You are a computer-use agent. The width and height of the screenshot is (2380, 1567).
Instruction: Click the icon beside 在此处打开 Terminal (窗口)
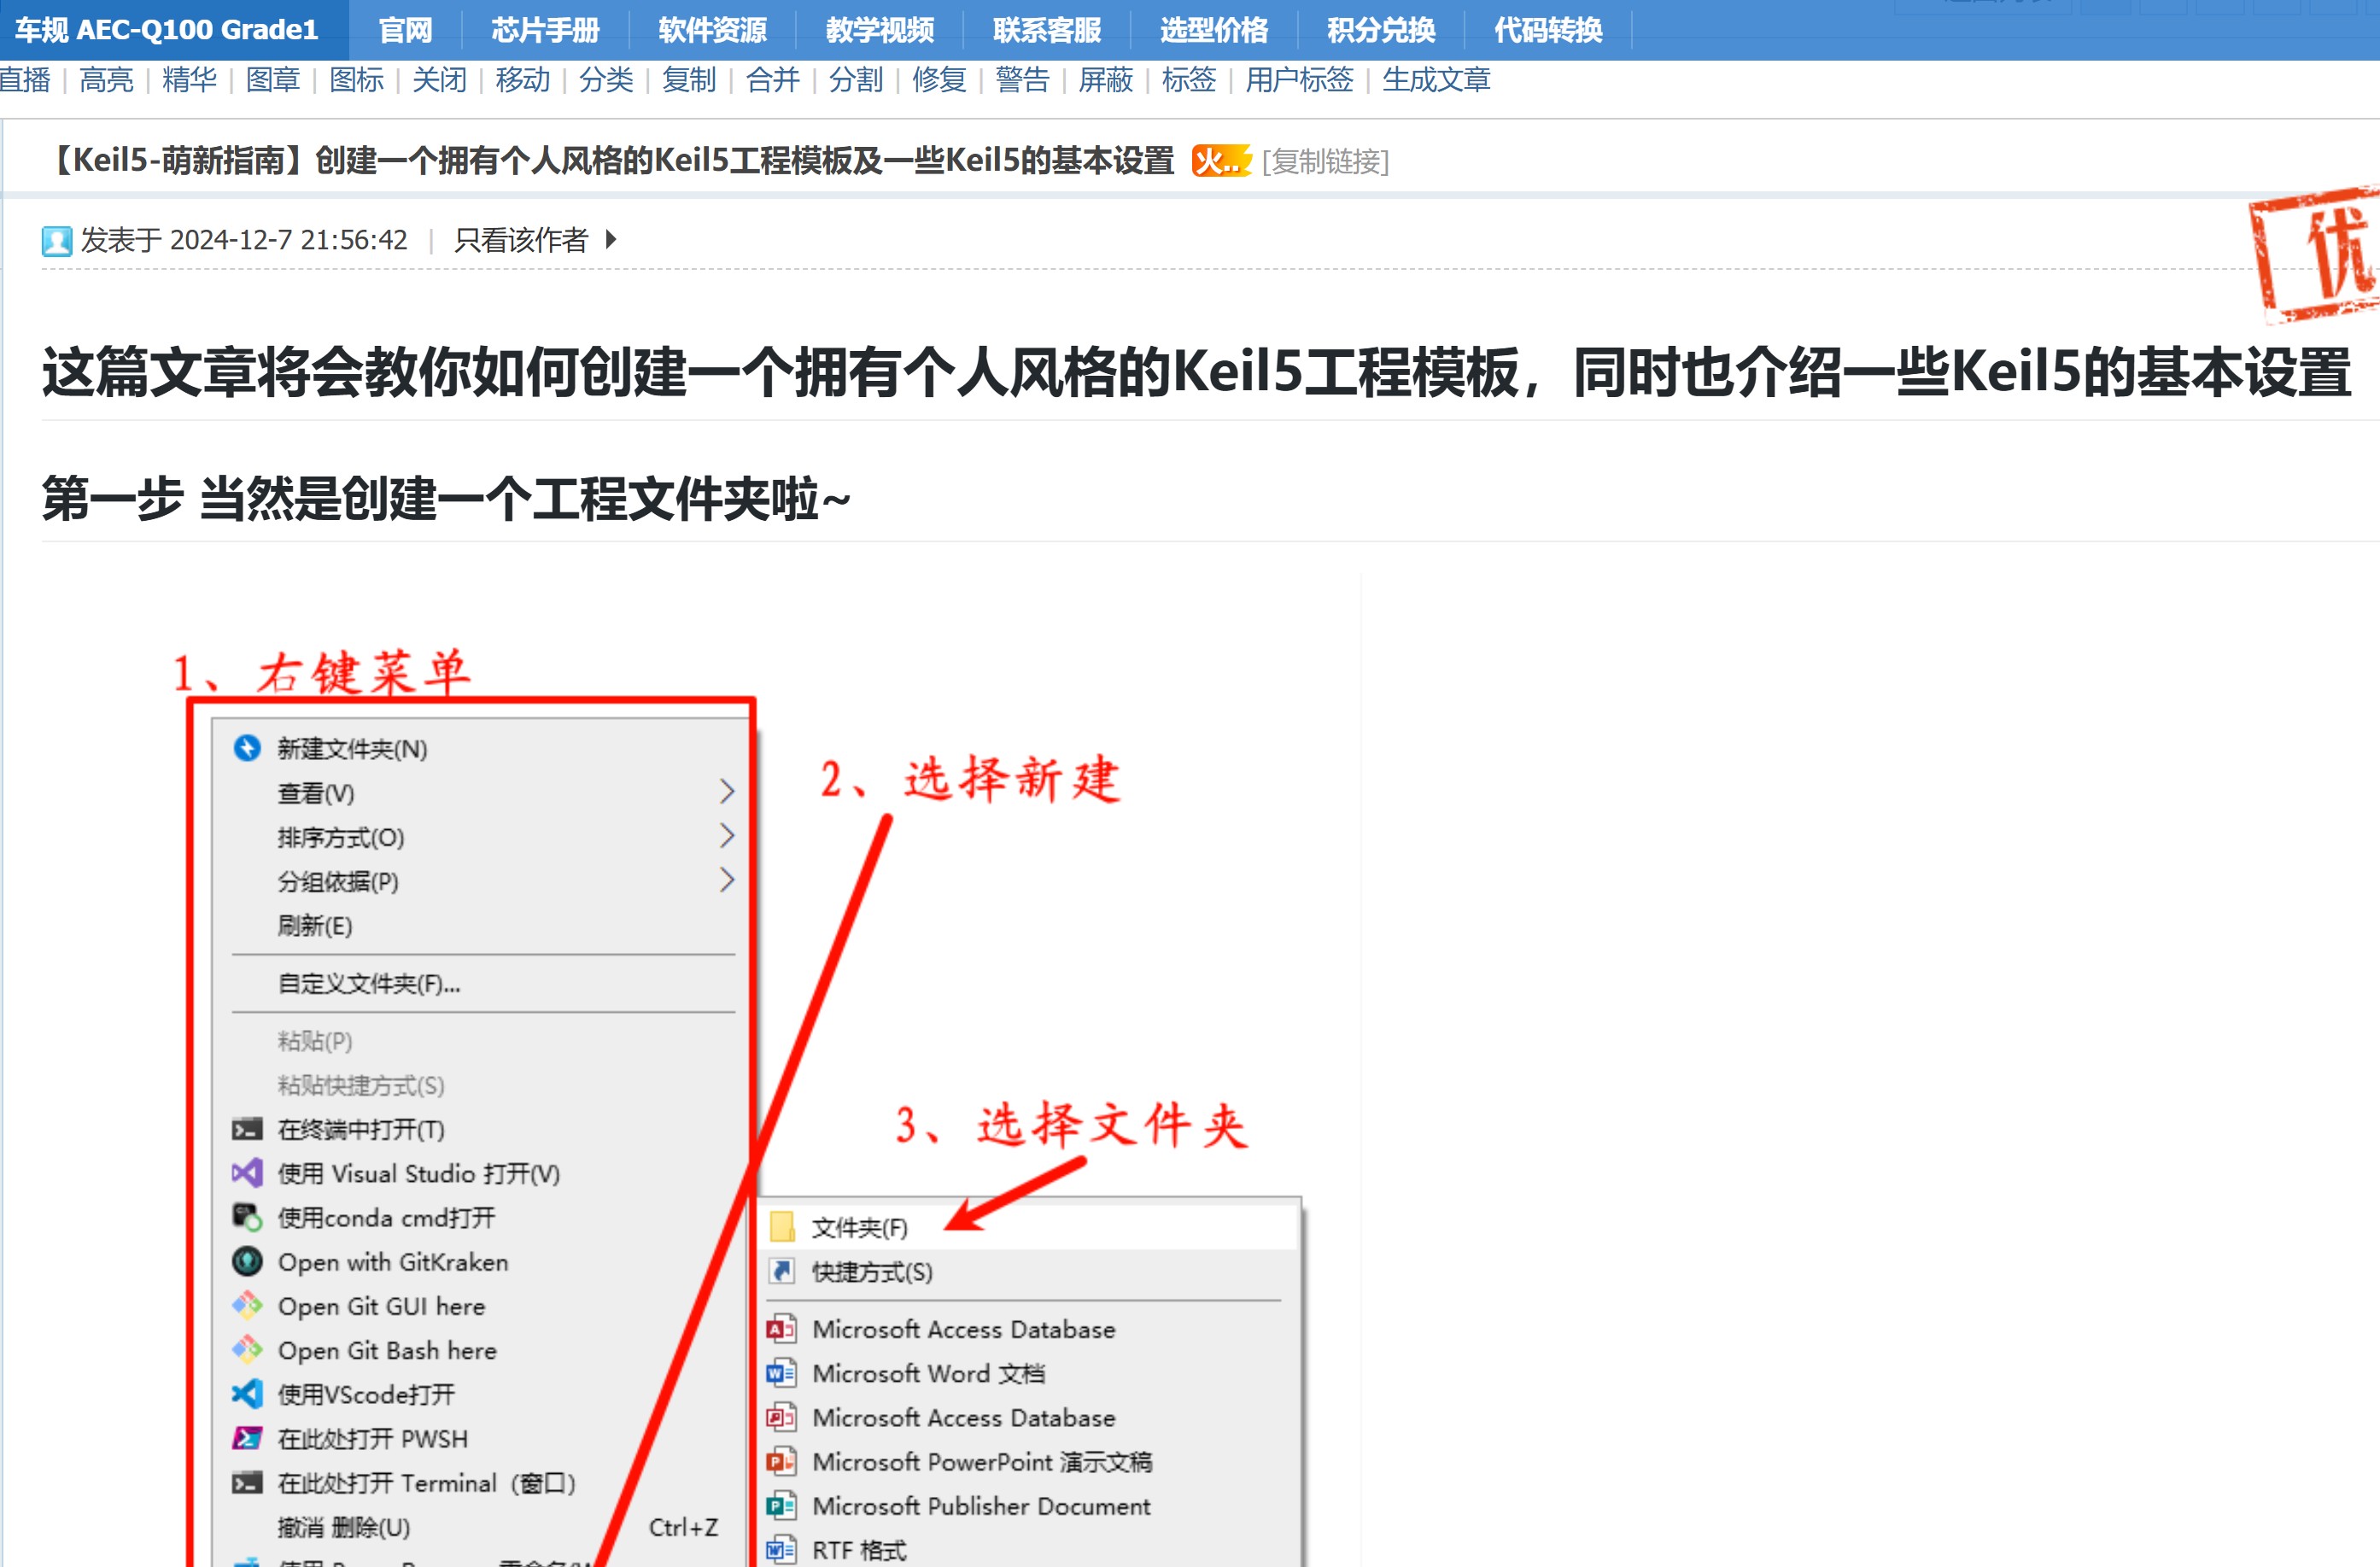coord(247,1482)
